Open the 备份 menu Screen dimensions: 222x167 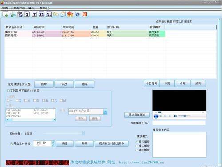[x=31, y=8]
